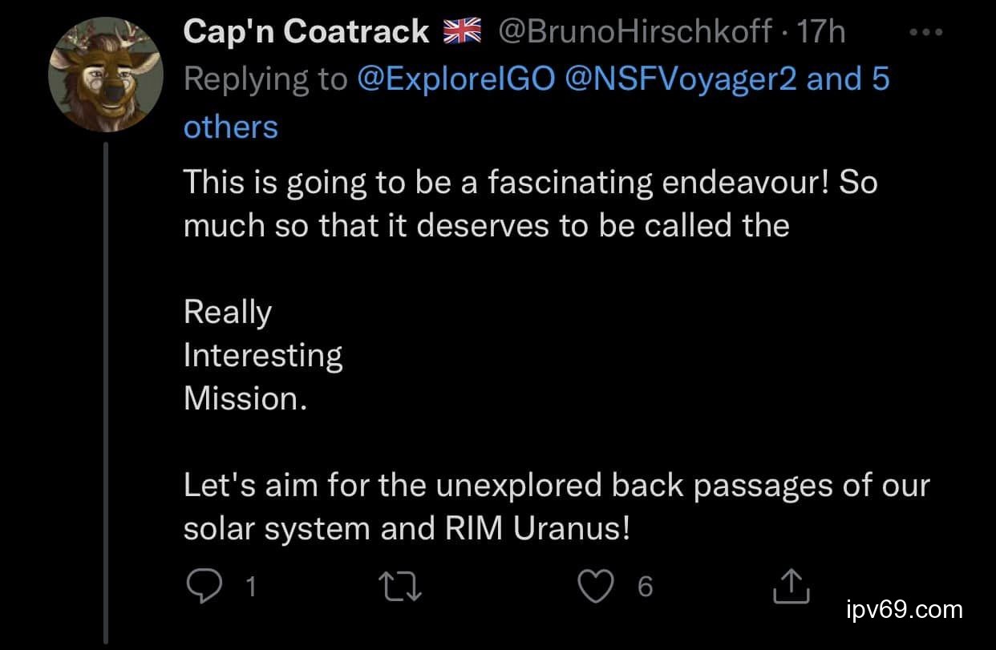Tap the share upload arrow icon

click(792, 587)
